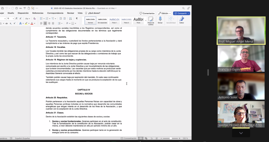Viewport: 269px width, 142px height.
Task: Toggle paragraph marks (pilcrow) display
Action: tap(77, 19)
